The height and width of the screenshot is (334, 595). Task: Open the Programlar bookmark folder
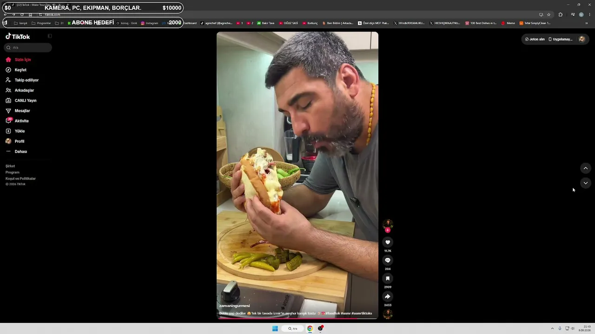click(41, 23)
